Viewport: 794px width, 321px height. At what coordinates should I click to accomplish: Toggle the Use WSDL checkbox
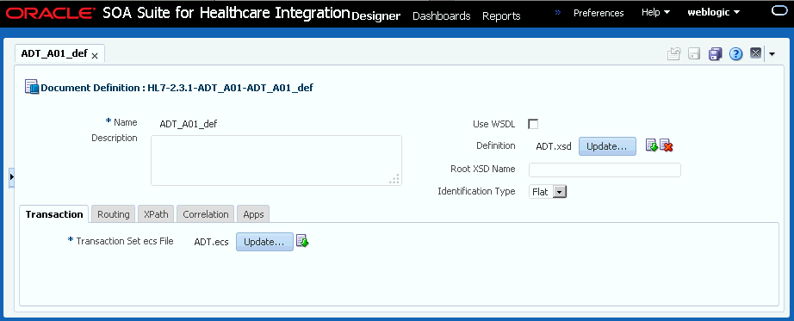533,124
